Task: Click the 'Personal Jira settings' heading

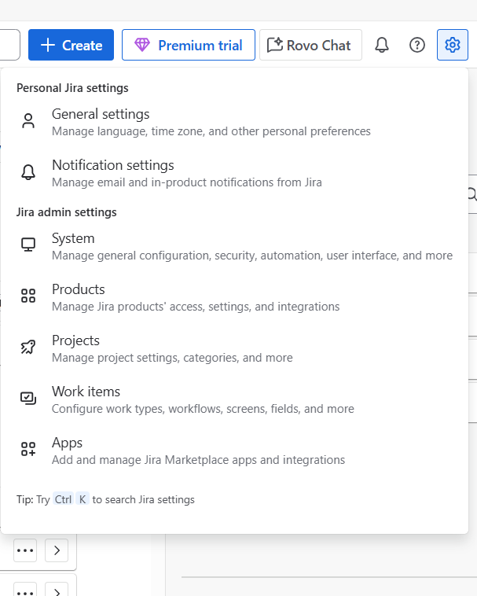Action: [72, 88]
